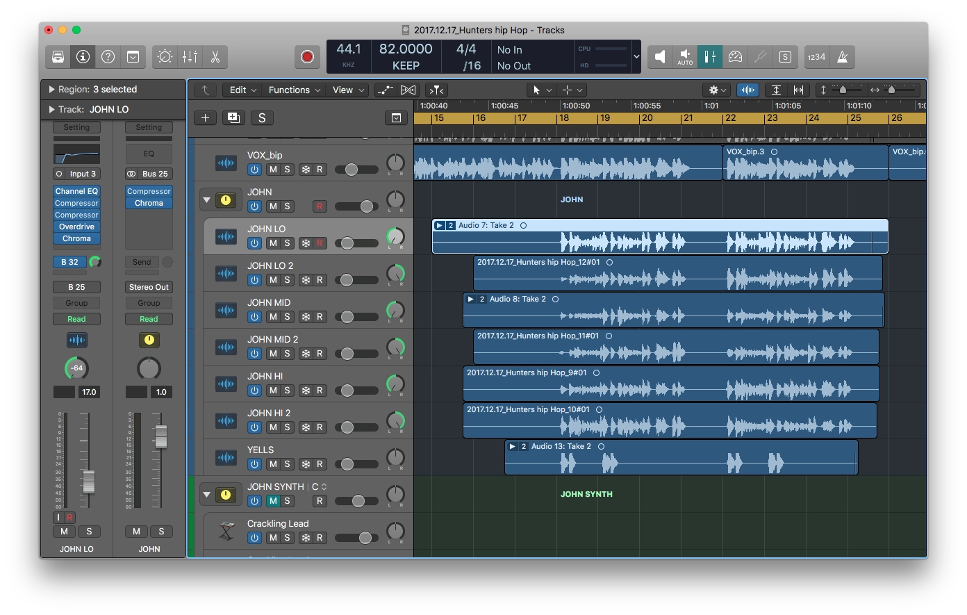Image resolution: width=967 pixels, height=615 pixels.
Task: Expand the JOHN SYNTH track stack
Action: click(206, 494)
